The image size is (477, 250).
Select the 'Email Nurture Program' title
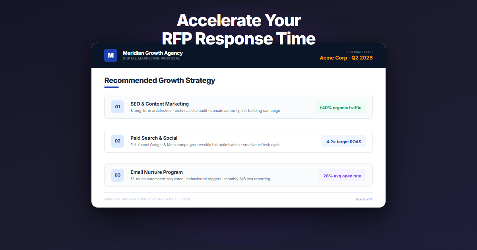click(x=157, y=172)
